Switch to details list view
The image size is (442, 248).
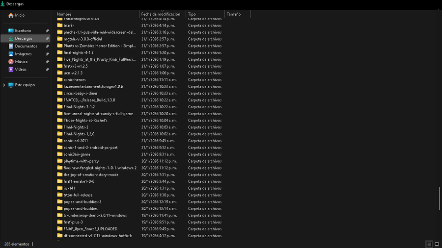[x=429, y=244]
